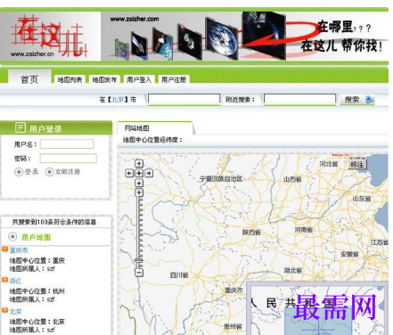This screenshot has height=335, width=393.
Task: Click 北京 city link in search bar
Action: (118, 100)
